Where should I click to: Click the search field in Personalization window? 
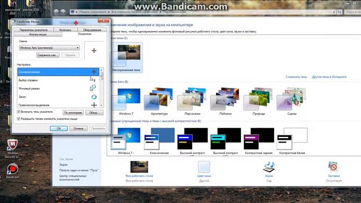[352, 12]
